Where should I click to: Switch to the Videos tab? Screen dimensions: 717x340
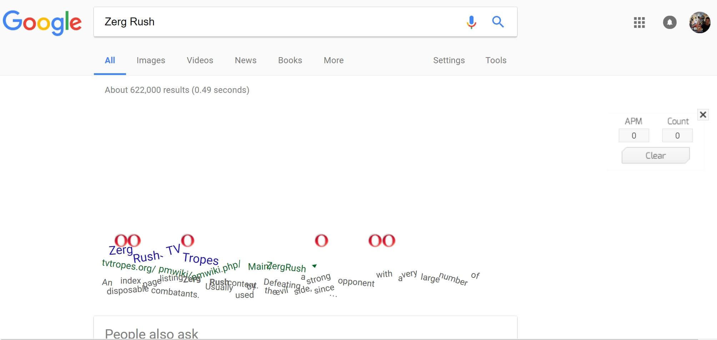(x=200, y=60)
